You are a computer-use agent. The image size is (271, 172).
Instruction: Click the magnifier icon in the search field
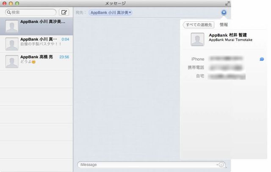pos(9,12)
